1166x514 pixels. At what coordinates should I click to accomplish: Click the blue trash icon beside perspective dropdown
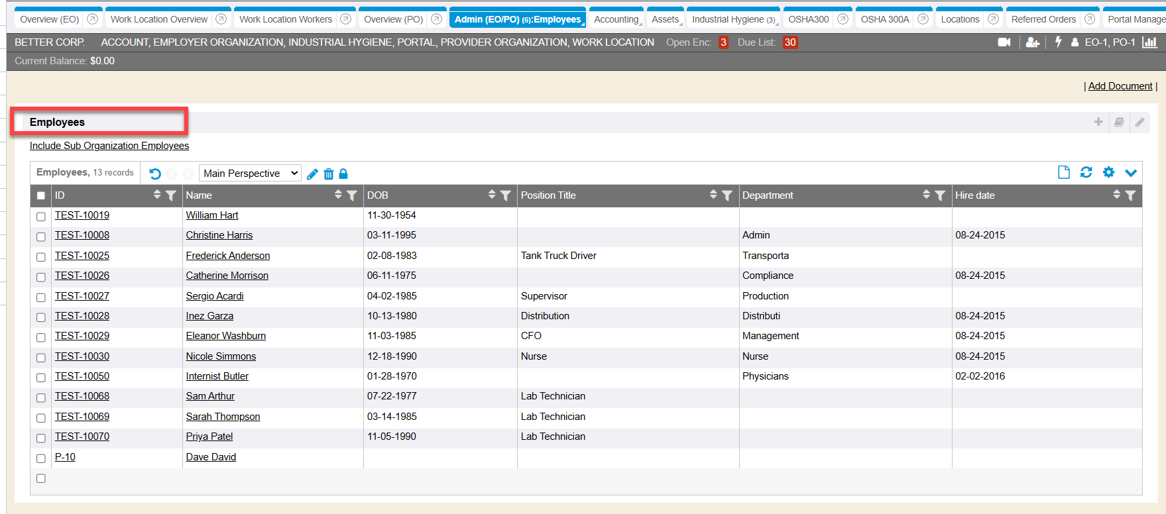pos(328,174)
